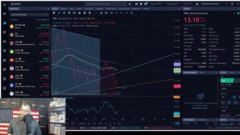Image resolution: width=240 pixels, height=135 pixels.
Task: Toggle the blue quantity mode button
Action: [x=234, y=97]
